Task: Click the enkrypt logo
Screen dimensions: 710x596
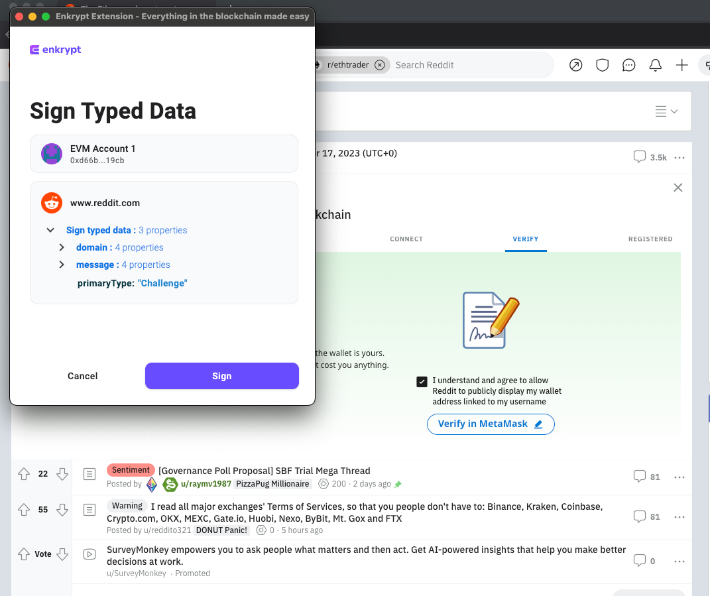Action: [x=55, y=50]
